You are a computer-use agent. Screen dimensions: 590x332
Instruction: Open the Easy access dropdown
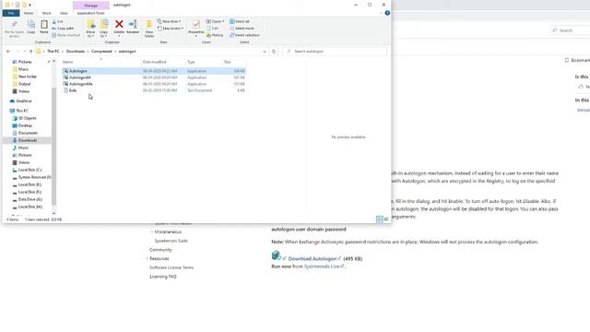(x=171, y=29)
